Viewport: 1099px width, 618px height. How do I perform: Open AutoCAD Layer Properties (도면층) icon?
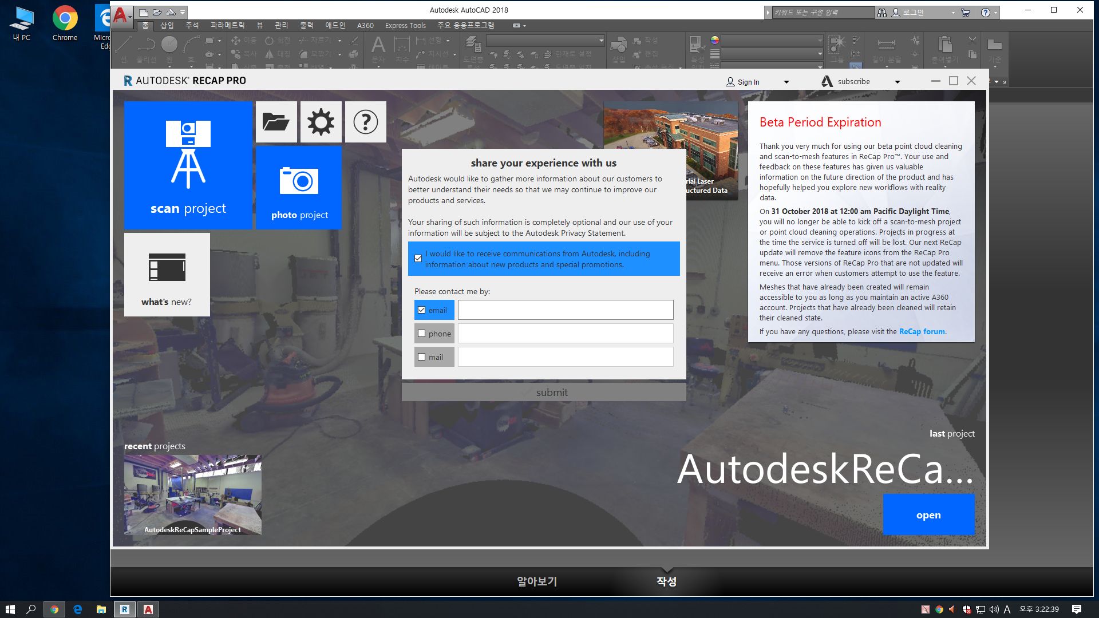tap(473, 45)
